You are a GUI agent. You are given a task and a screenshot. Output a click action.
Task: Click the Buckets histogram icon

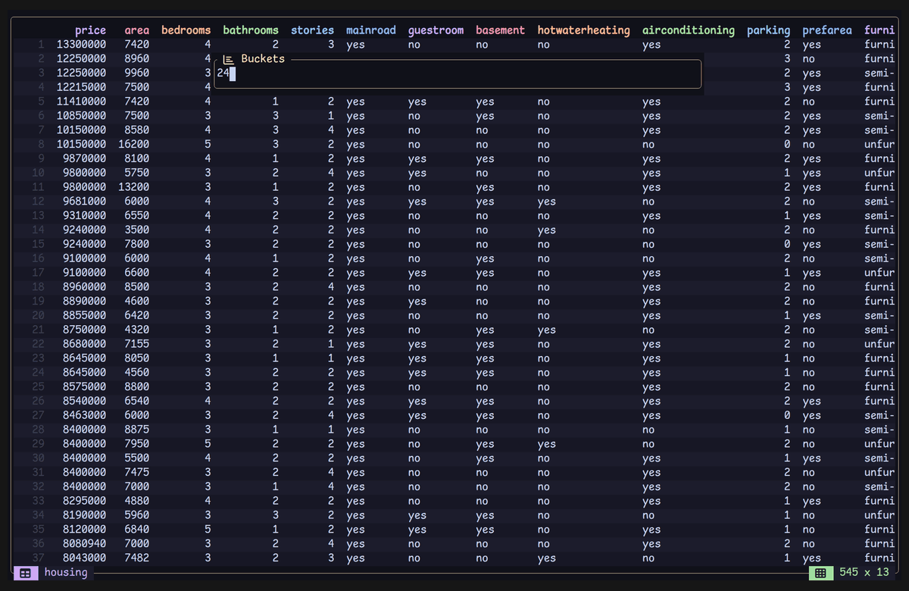(x=227, y=59)
